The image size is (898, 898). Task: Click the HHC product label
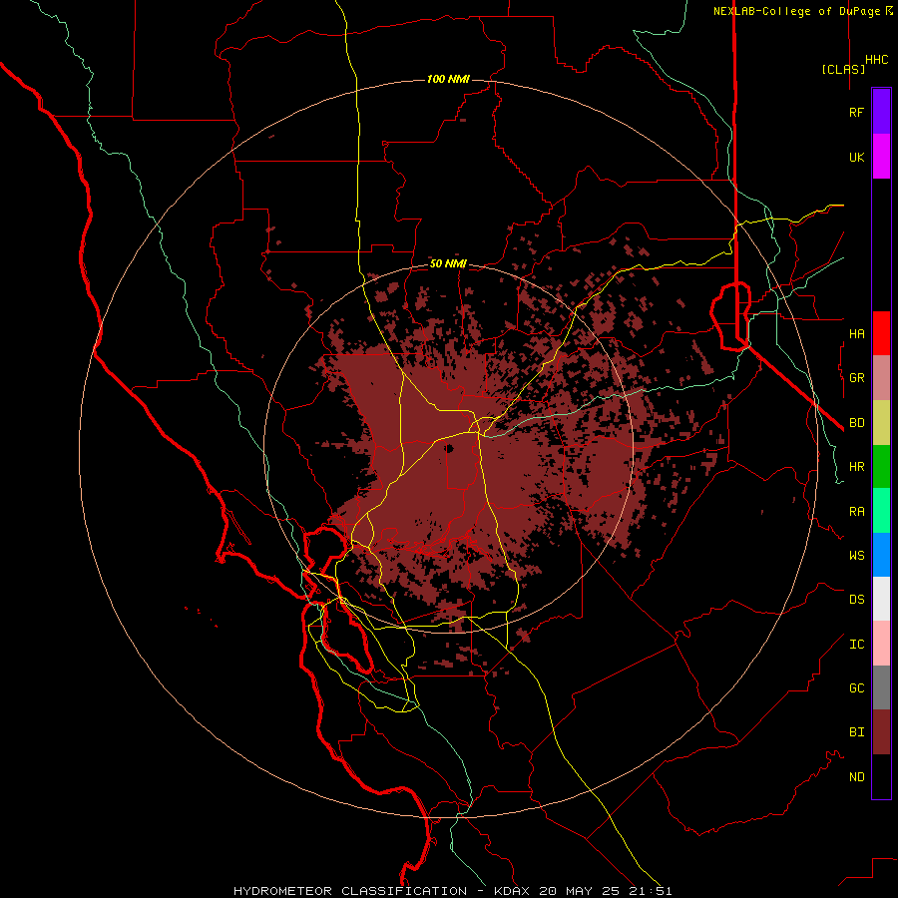[876, 60]
